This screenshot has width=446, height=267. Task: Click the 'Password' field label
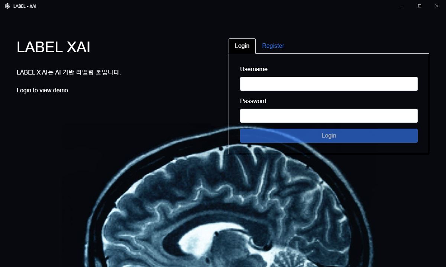tap(253, 101)
